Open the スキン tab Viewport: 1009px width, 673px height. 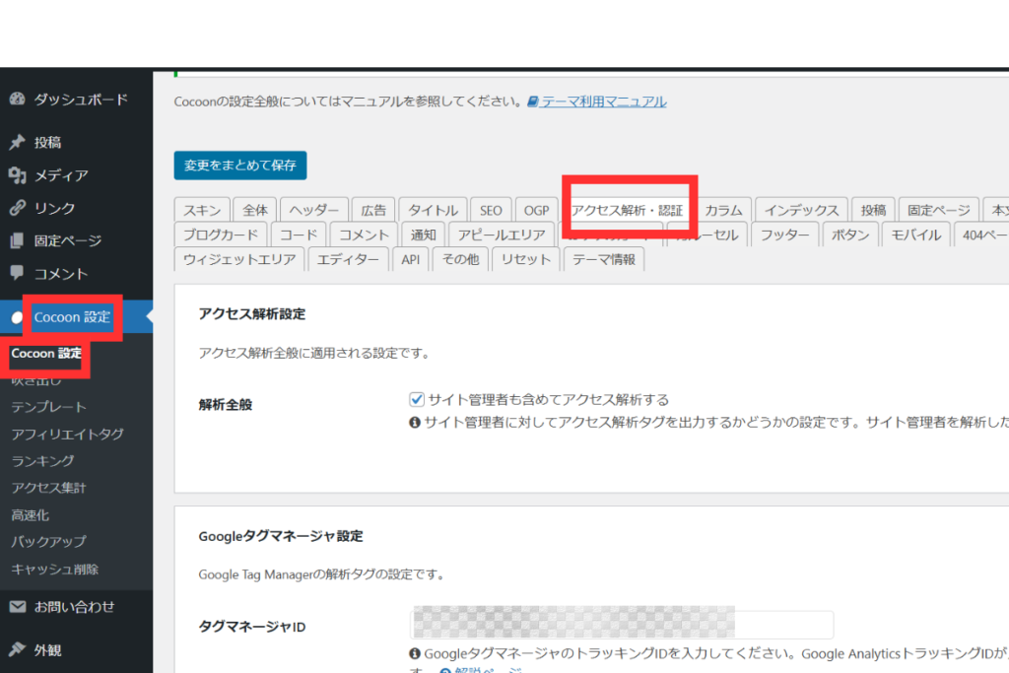202,211
